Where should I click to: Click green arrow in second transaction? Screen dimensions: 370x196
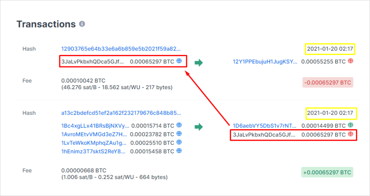(199, 127)
